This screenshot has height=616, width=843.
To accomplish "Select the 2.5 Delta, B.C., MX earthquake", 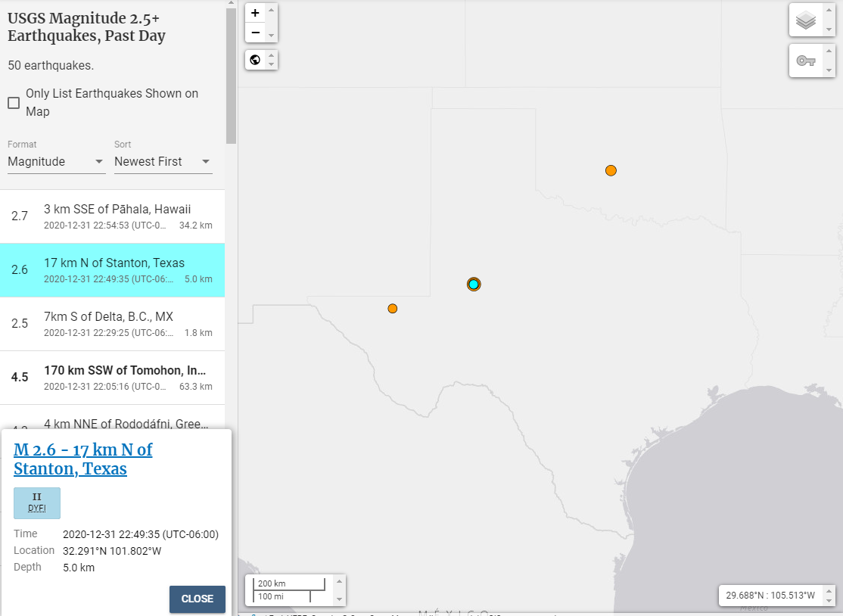I will click(x=112, y=324).
